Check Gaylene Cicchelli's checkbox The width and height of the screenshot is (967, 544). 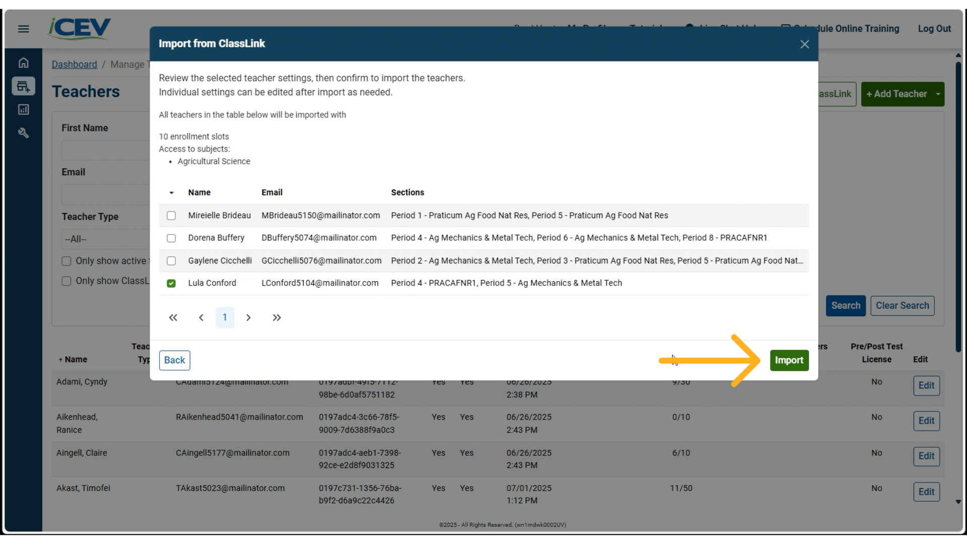[x=171, y=261]
